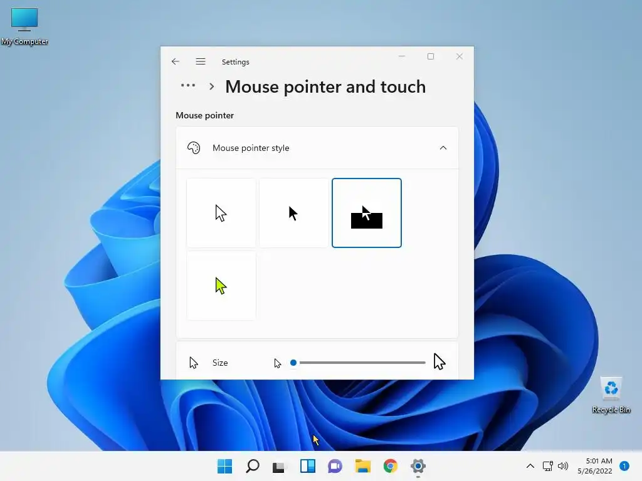Select the black mouse pointer style

click(x=293, y=213)
